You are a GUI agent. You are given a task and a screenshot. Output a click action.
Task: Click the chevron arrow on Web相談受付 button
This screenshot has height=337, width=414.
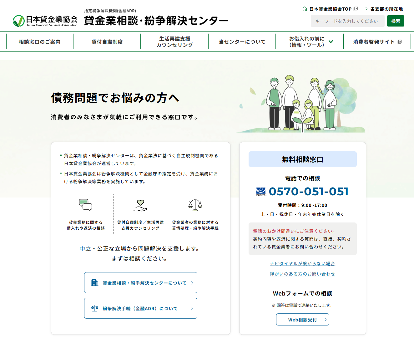point(325,320)
